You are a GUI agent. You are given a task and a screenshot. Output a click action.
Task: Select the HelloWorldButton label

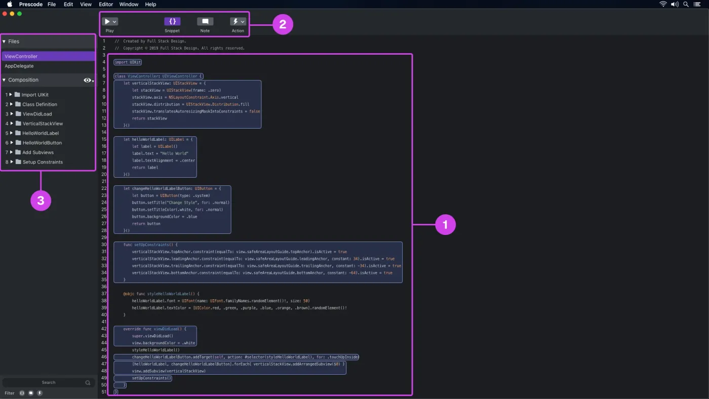(42, 143)
